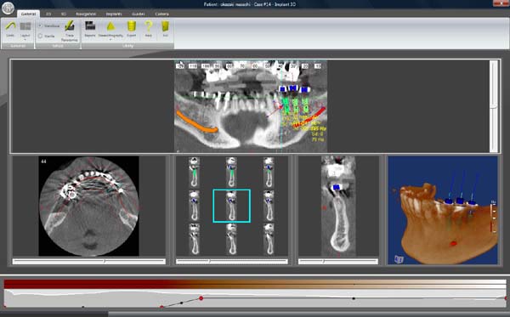This screenshot has height=317, width=510.
Task: Open Help with the question mark icon
Action: point(149,26)
